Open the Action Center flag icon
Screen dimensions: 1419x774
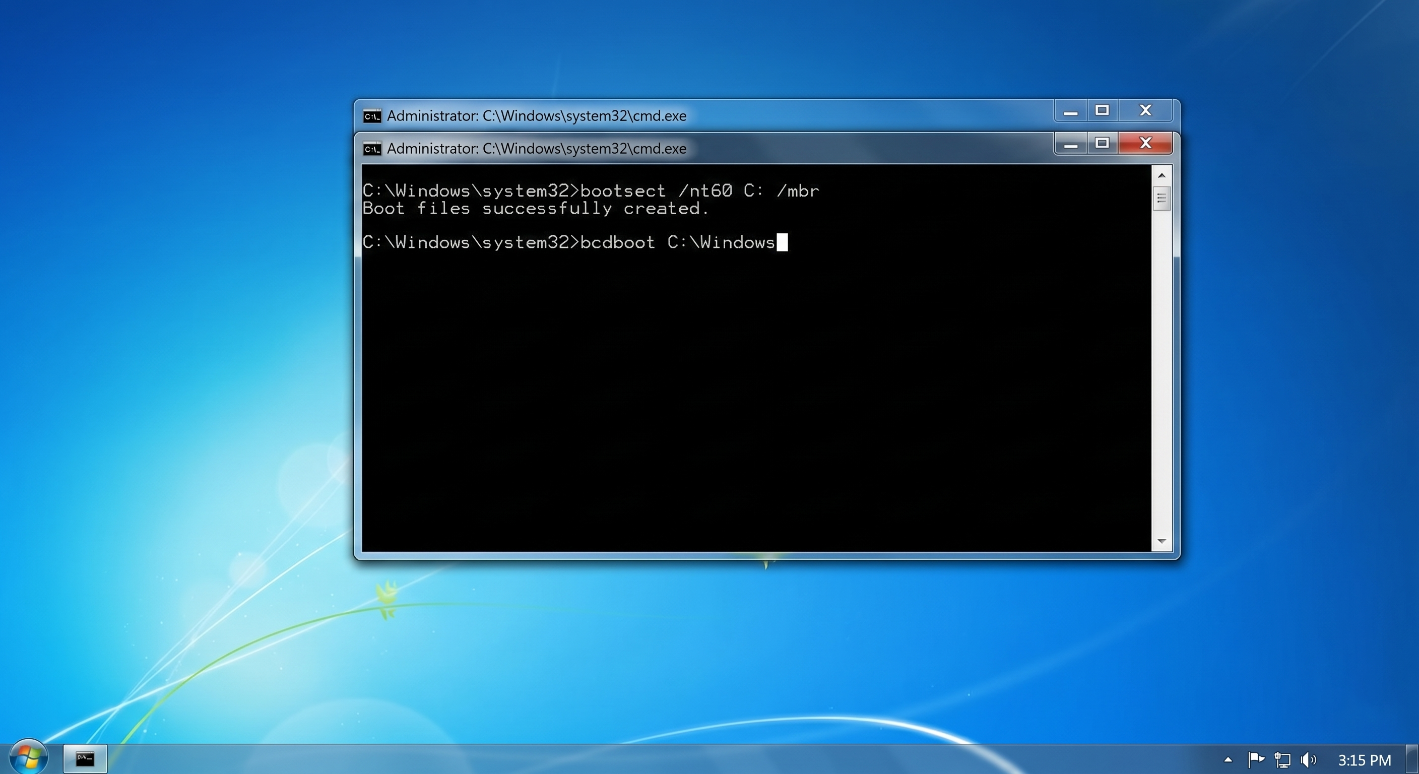(x=1255, y=760)
